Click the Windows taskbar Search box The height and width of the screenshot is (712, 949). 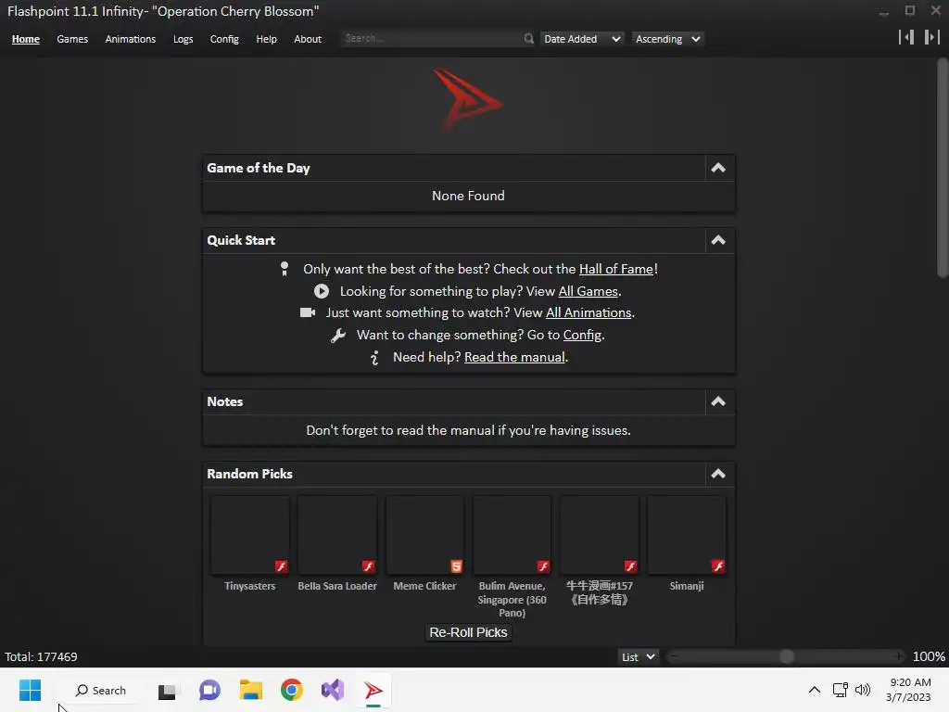pyautogui.click(x=100, y=690)
